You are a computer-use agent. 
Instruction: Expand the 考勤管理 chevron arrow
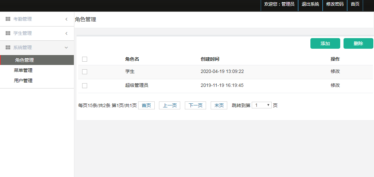click(66, 19)
